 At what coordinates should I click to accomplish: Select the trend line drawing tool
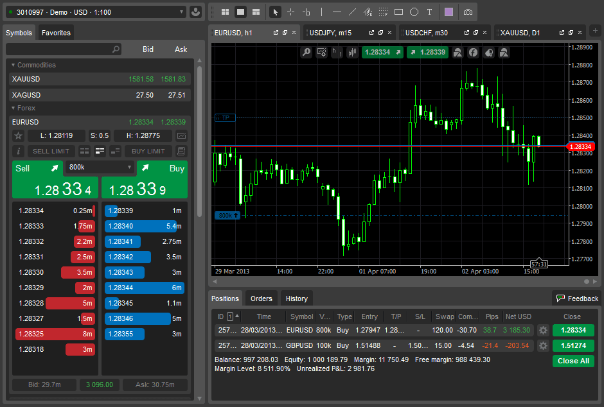pos(352,12)
